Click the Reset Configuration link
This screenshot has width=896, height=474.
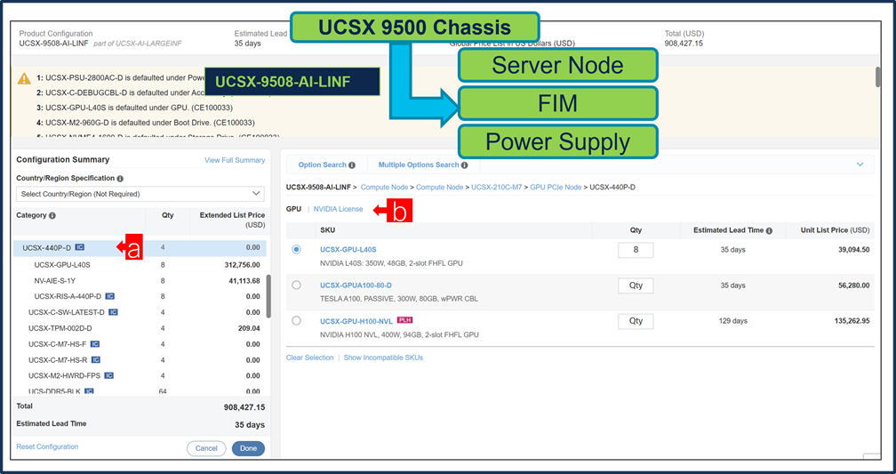click(47, 446)
